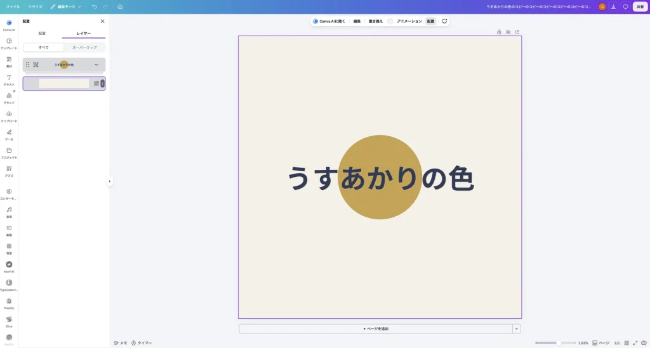The width and height of the screenshot is (650, 348).
Task: Add a new page via plus-page icon
Action: pos(517,32)
